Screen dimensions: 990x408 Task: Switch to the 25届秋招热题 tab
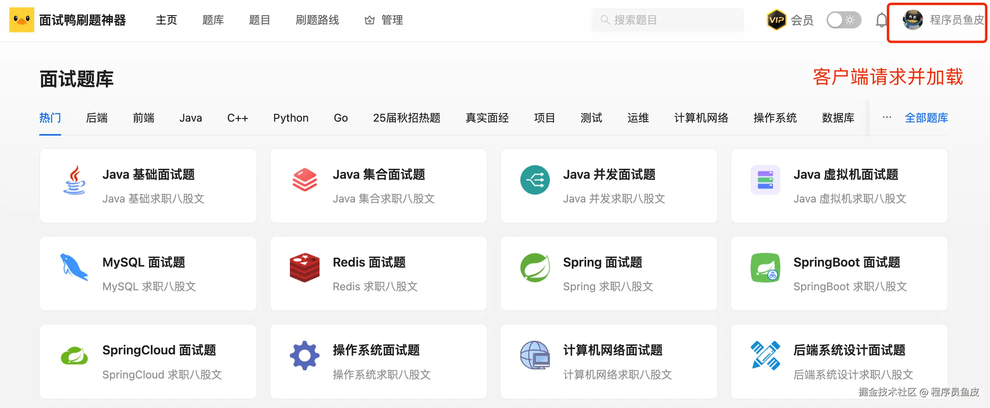pyautogui.click(x=407, y=118)
